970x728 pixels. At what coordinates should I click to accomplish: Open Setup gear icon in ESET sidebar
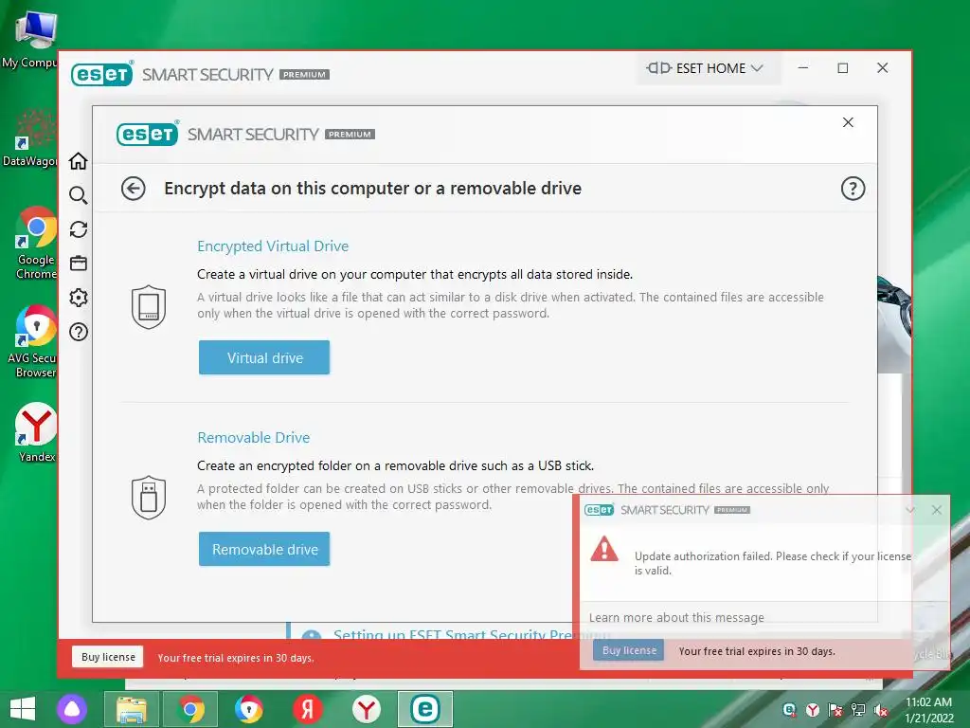pyautogui.click(x=79, y=298)
